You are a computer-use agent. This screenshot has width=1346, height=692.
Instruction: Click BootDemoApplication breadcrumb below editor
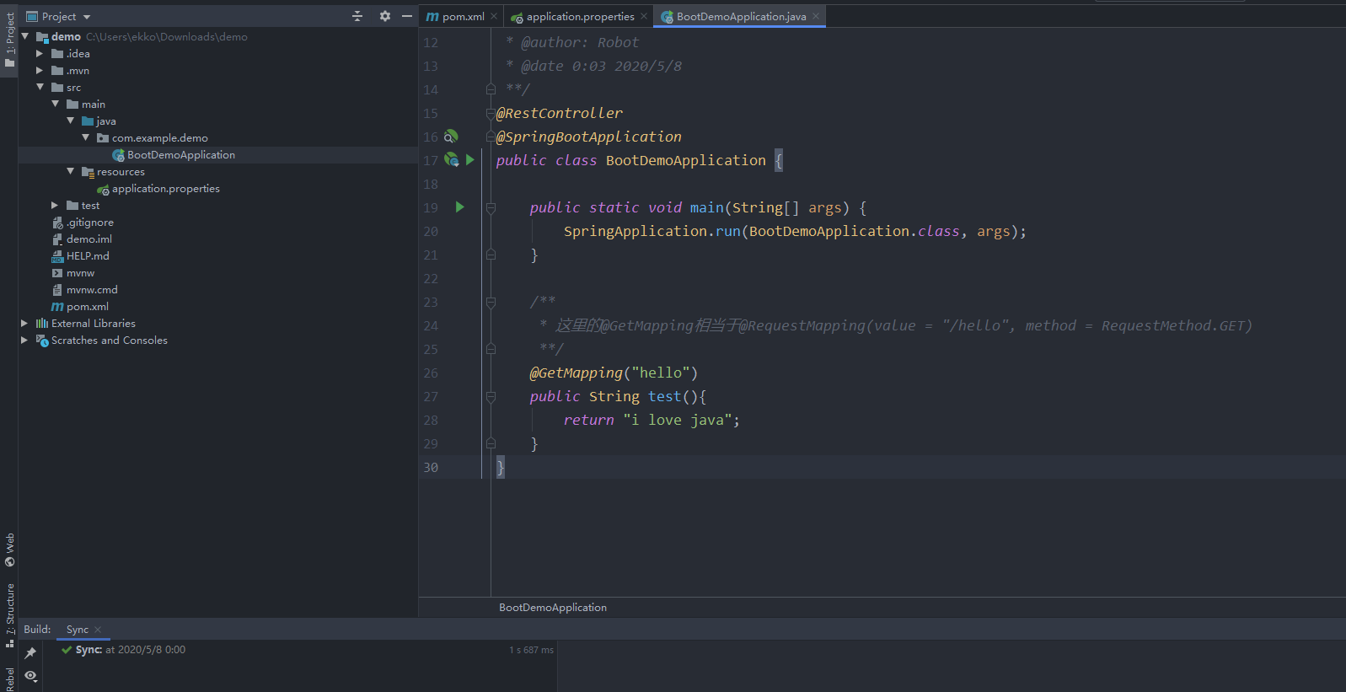[553, 608]
